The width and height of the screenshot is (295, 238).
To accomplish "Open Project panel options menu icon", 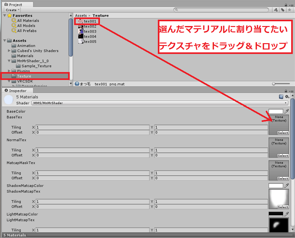I will [x=291, y=5].
